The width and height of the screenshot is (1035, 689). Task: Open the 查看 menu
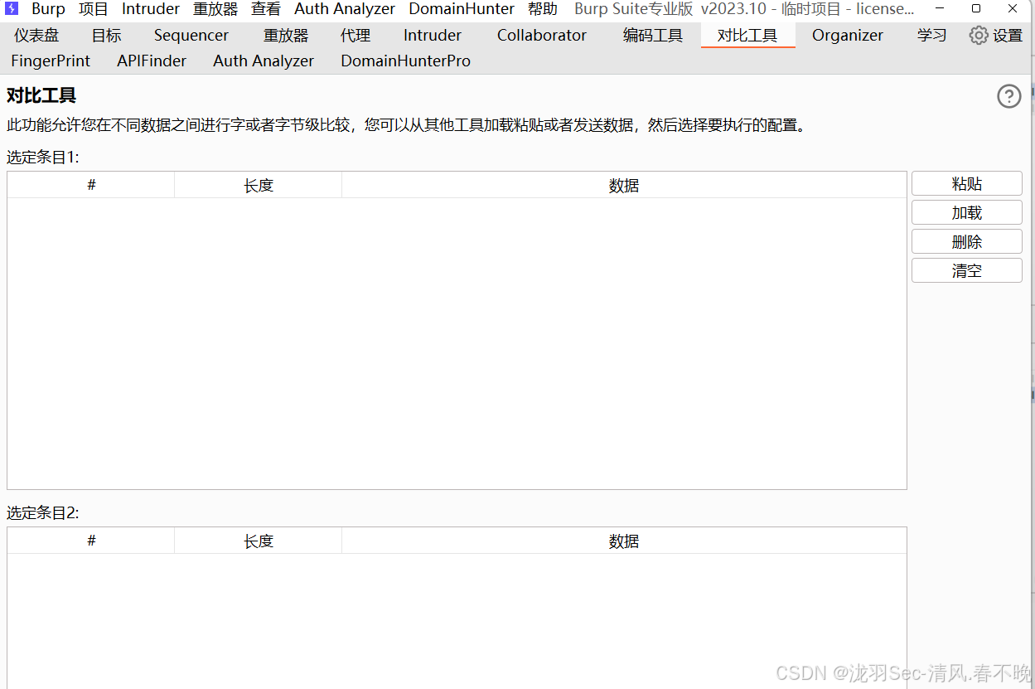tap(266, 9)
